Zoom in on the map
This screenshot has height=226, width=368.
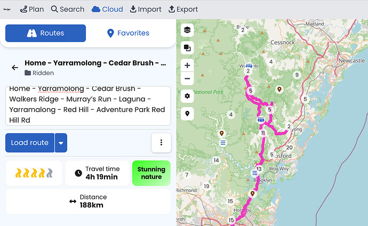[x=187, y=66]
